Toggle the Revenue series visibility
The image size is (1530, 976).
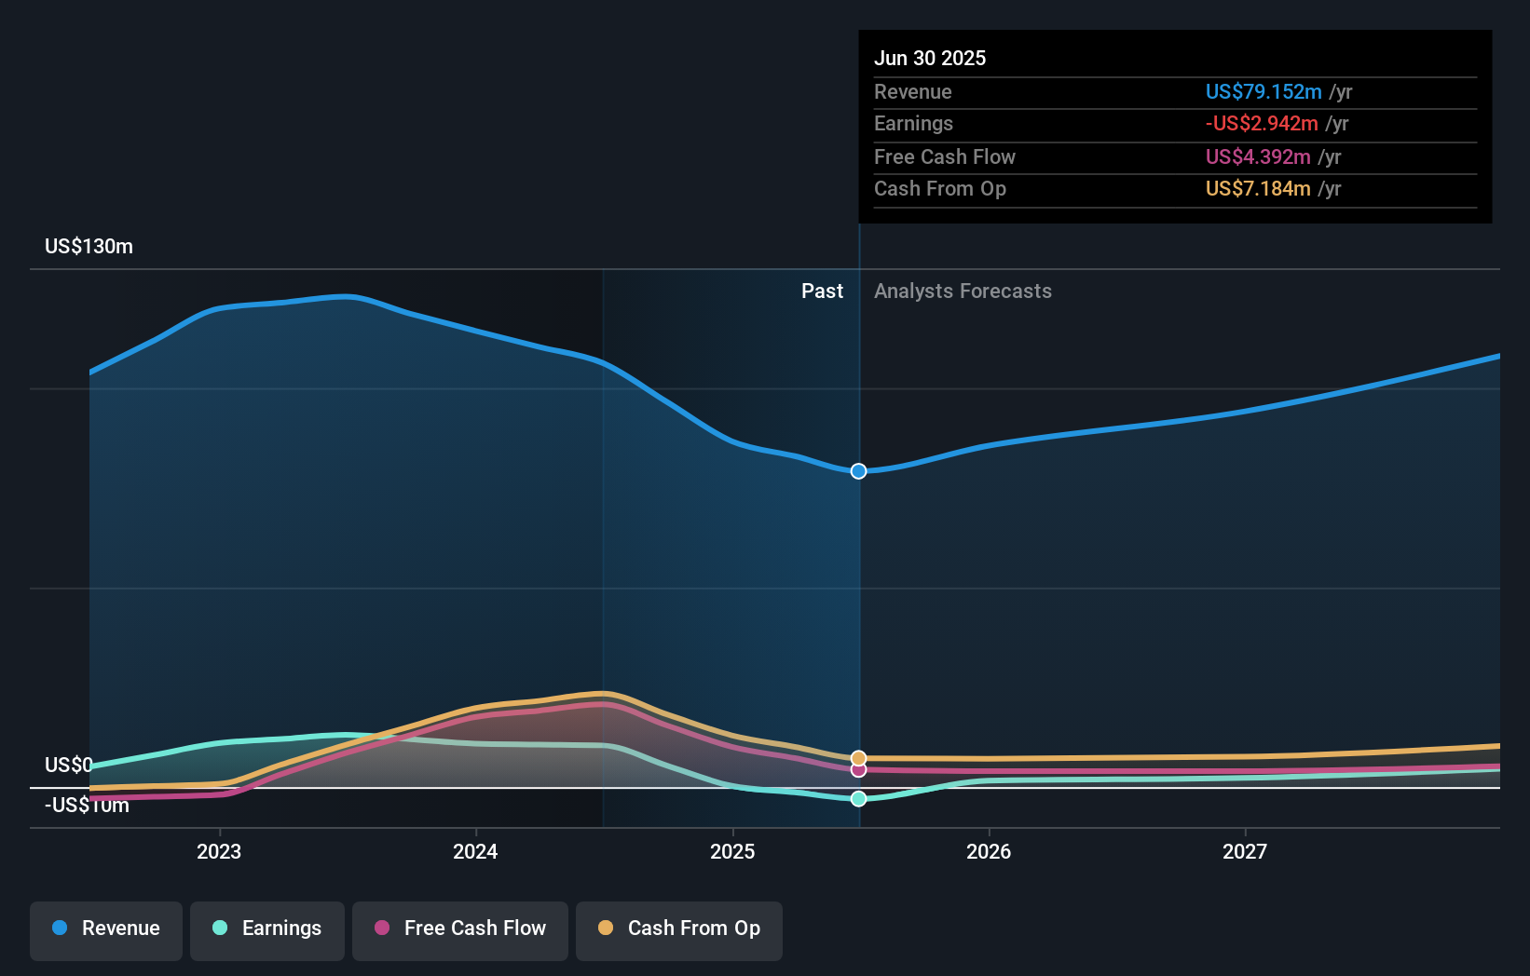click(x=105, y=930)
